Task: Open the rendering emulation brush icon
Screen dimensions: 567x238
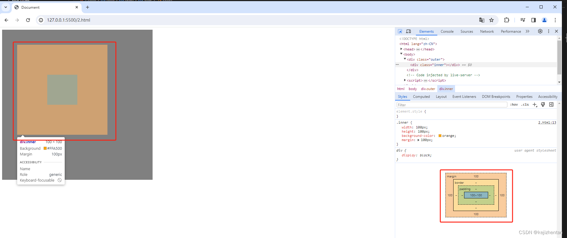Action: 543,104
